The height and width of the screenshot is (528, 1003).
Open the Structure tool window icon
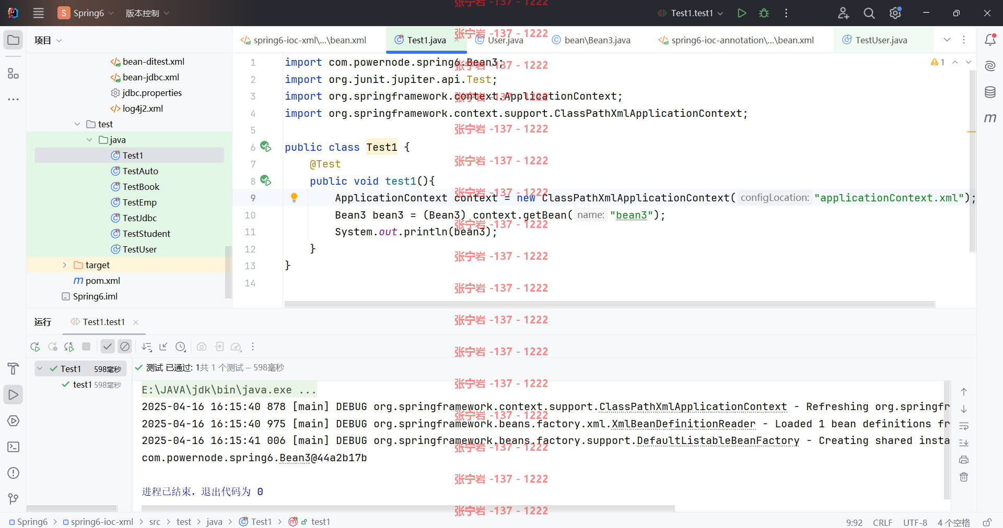click(14, 74)
